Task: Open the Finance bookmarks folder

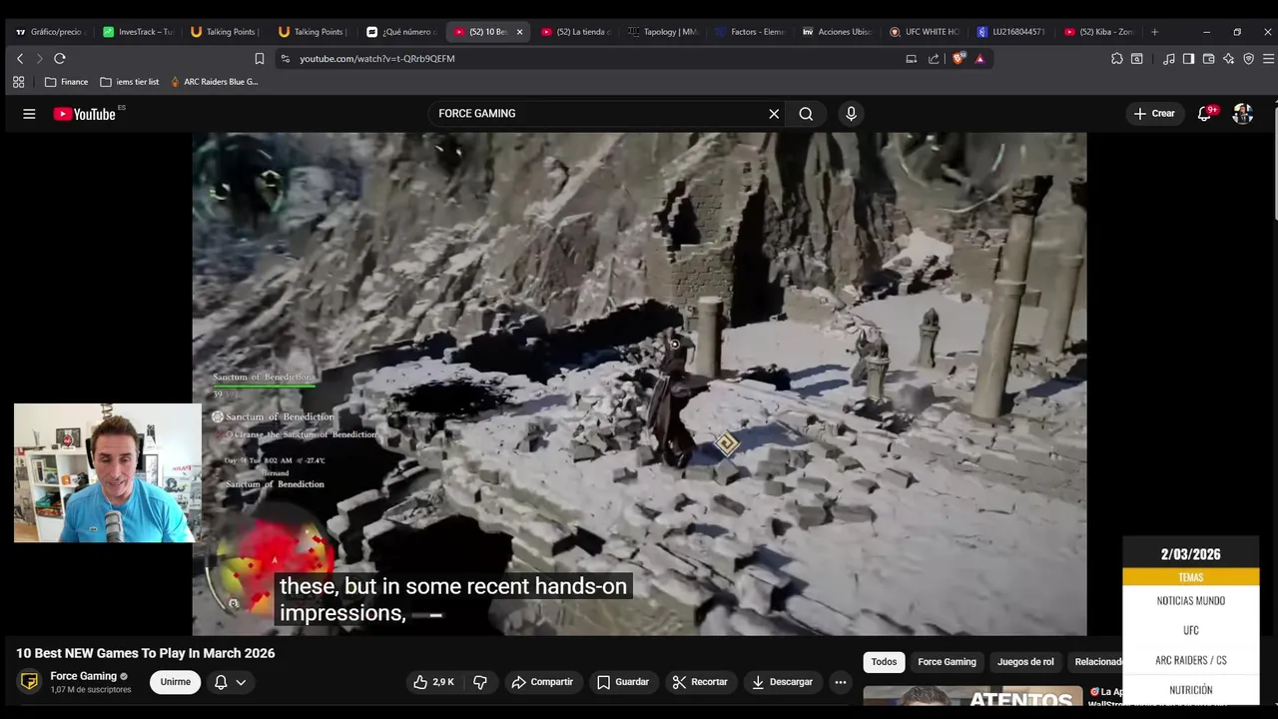Action: [x=66, y=82]
